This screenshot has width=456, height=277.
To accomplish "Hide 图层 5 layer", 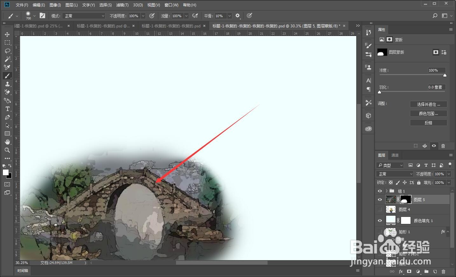I will 380,200.
